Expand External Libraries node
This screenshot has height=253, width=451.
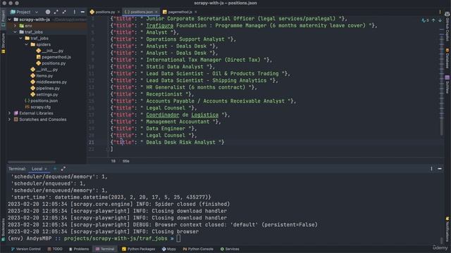click(x=9, y=113)
